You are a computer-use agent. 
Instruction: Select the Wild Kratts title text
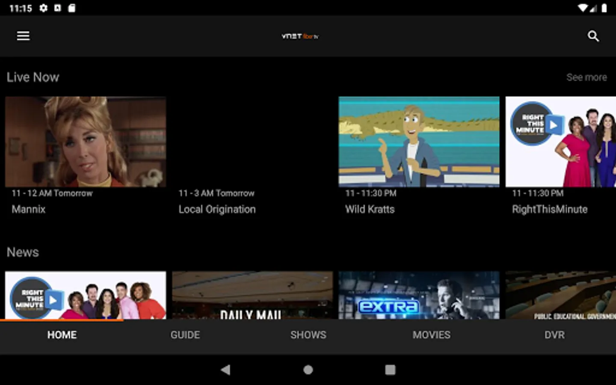[370, 209]
